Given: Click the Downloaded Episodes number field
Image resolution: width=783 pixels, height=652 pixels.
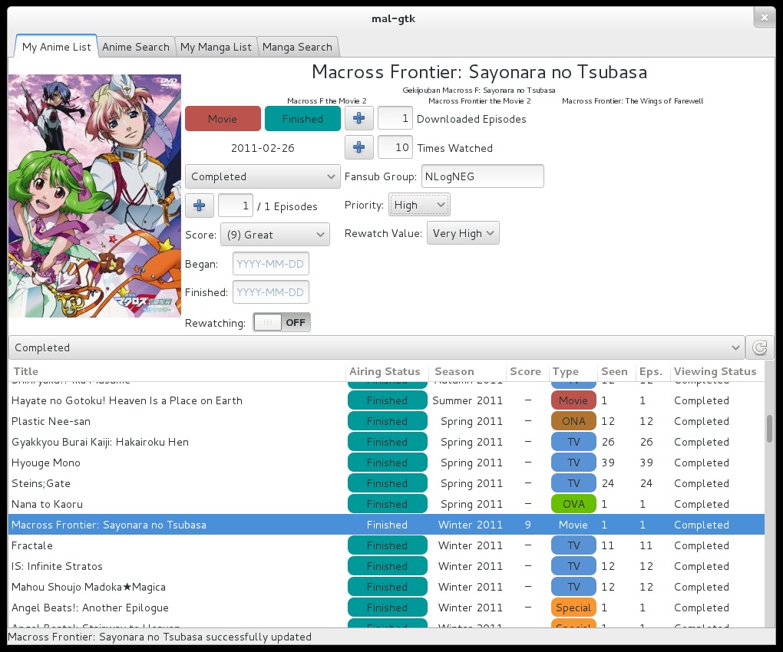Looking at the screenshot, I should (x=395, y=119).
